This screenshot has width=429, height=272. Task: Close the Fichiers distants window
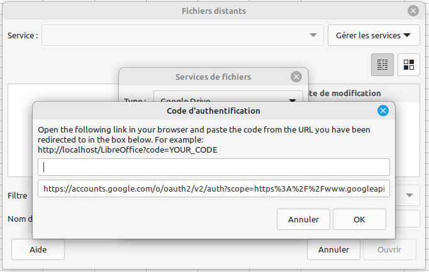(x=413, y=11)
